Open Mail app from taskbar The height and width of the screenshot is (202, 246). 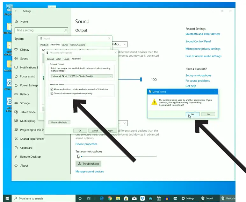point(134,199)
